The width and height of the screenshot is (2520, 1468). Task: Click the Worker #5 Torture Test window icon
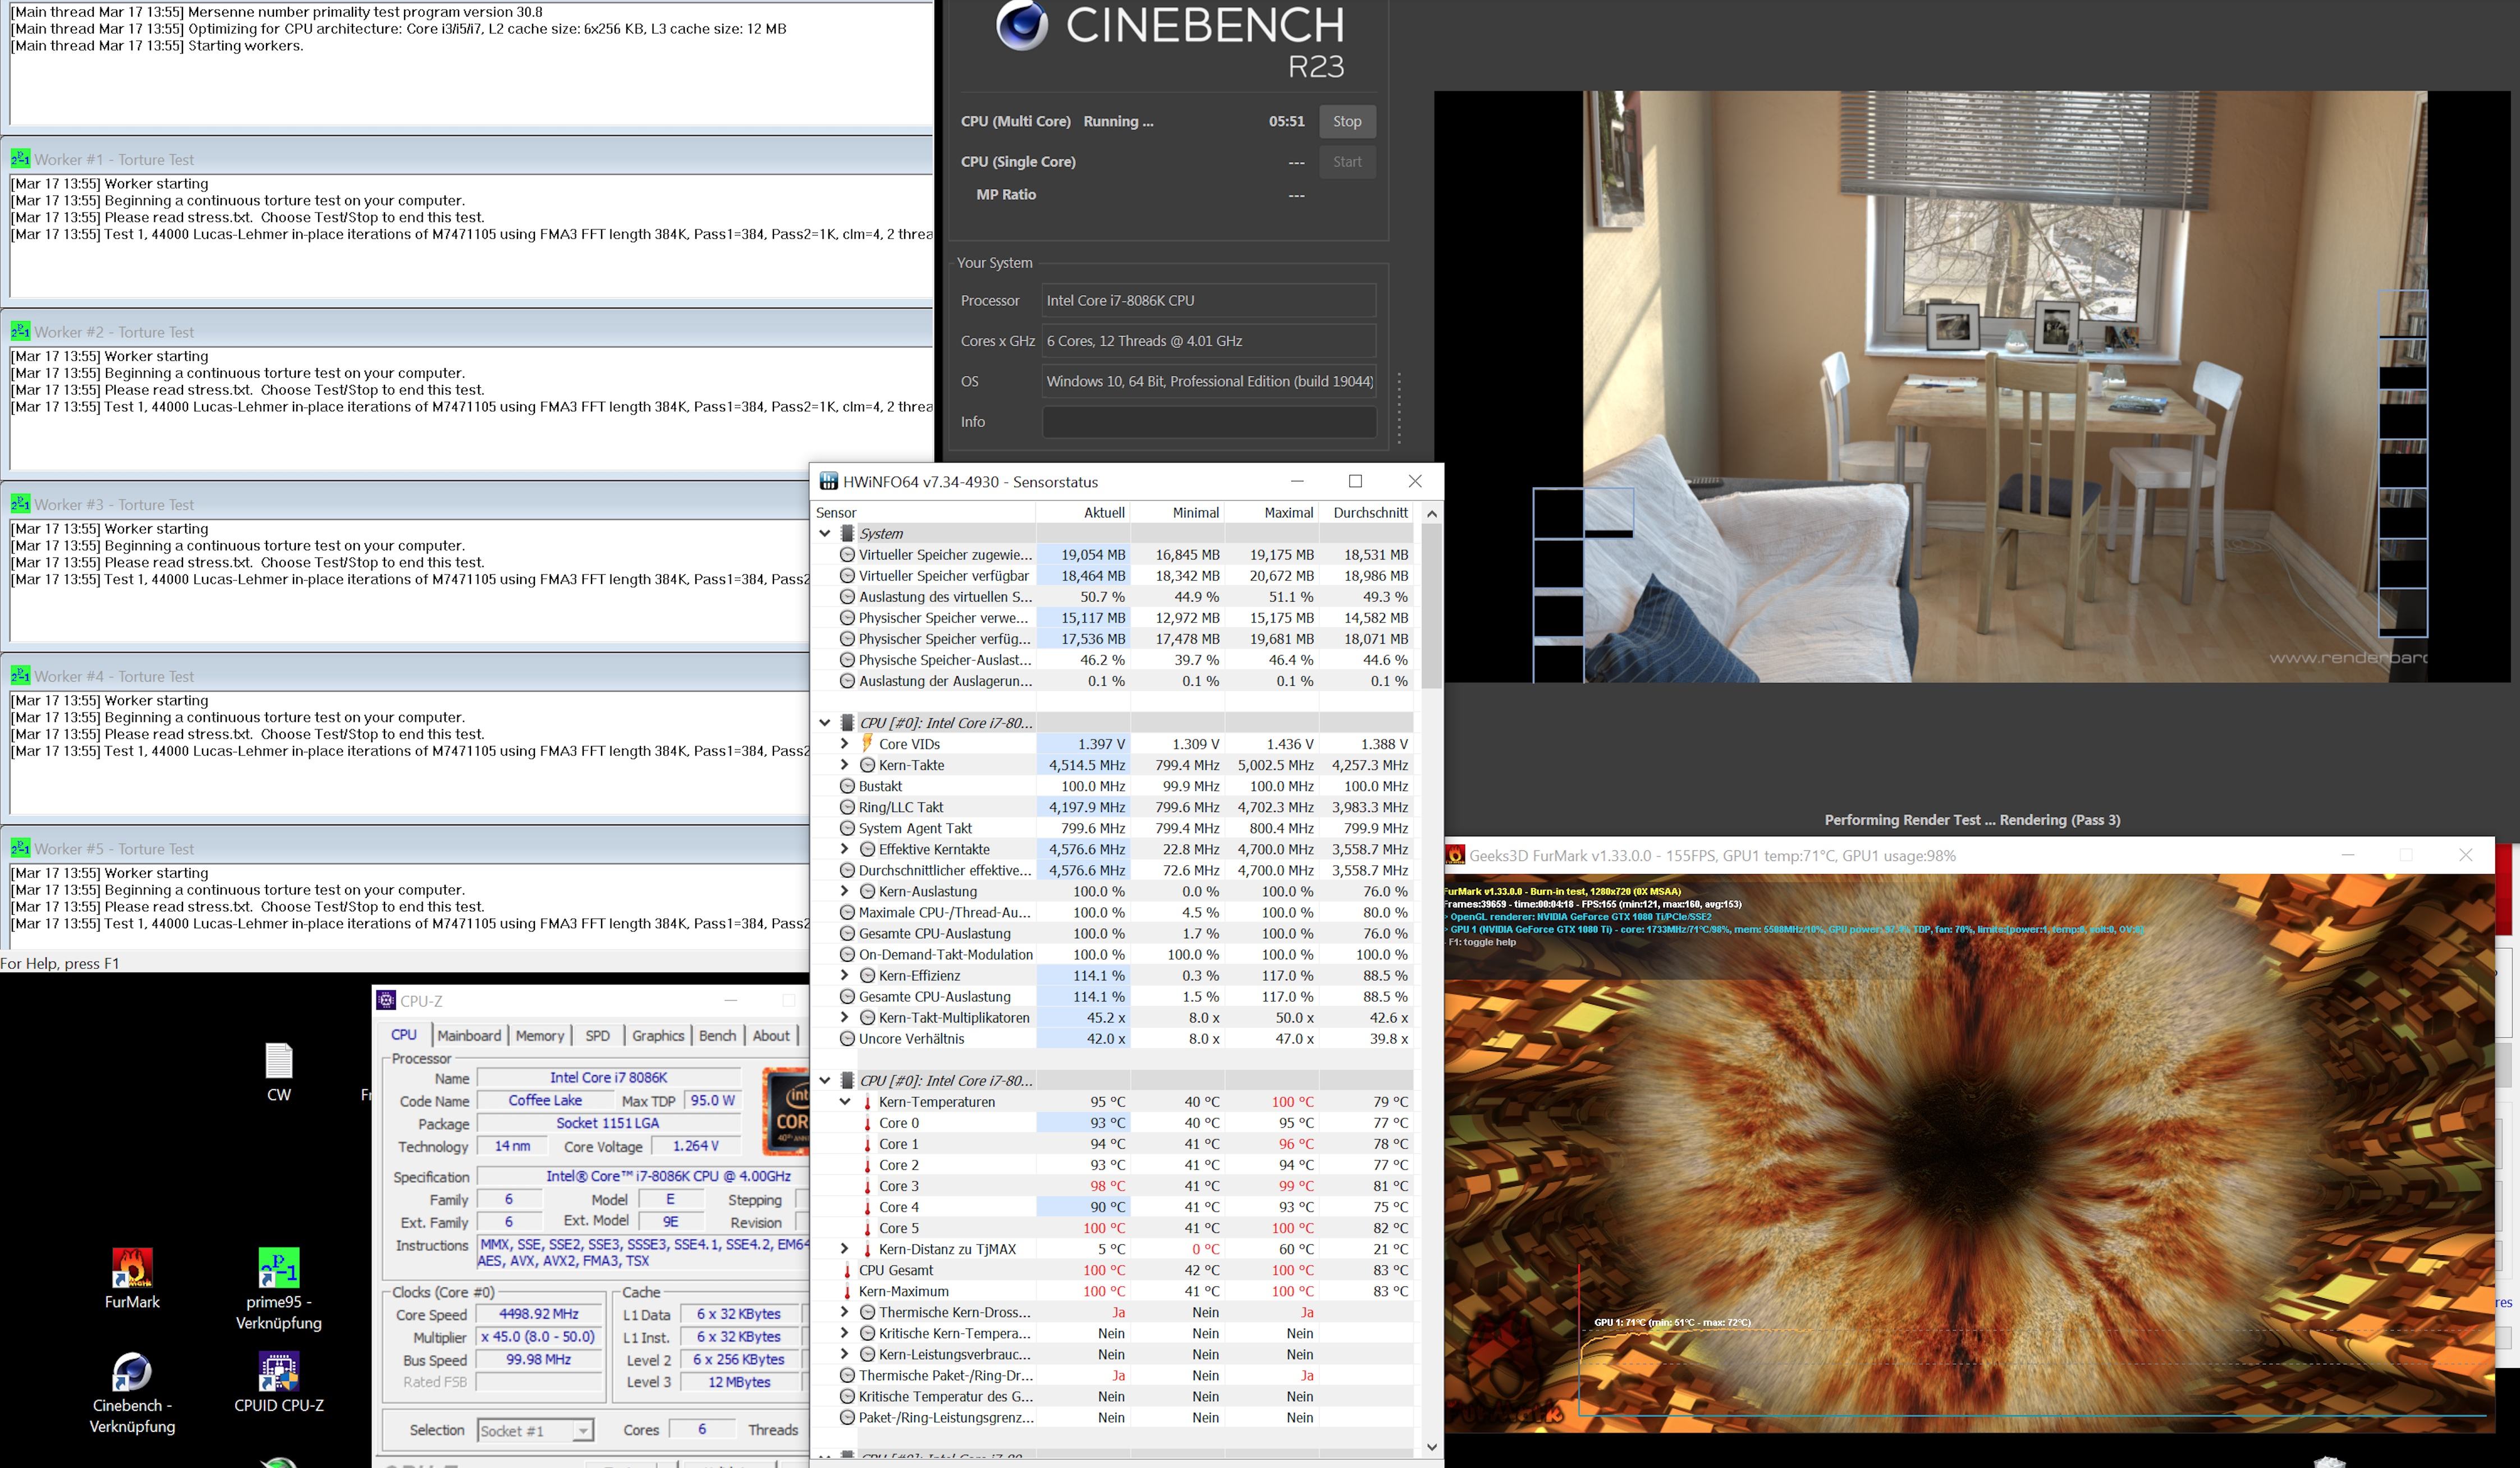20,848
